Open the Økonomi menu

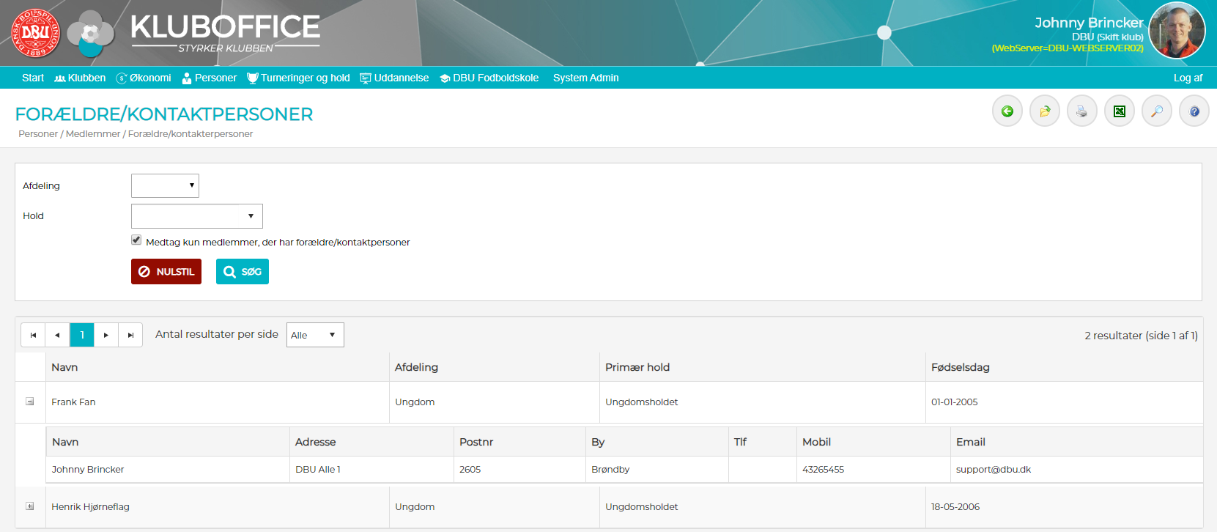coord(144,78)
